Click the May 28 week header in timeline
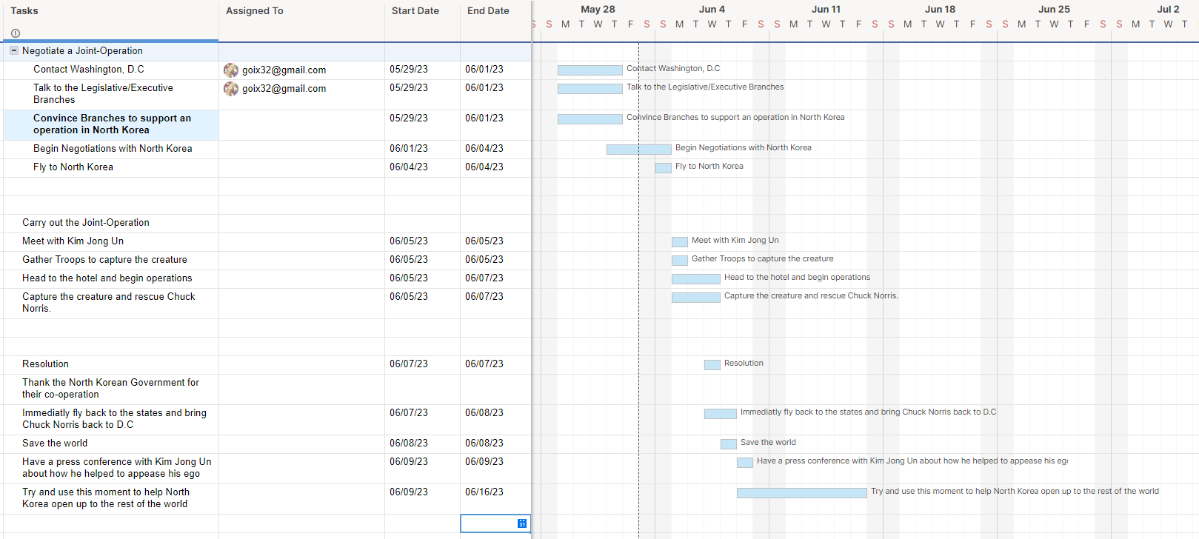This screenshot has width=1199, height=539. click(x=598, y=10)
